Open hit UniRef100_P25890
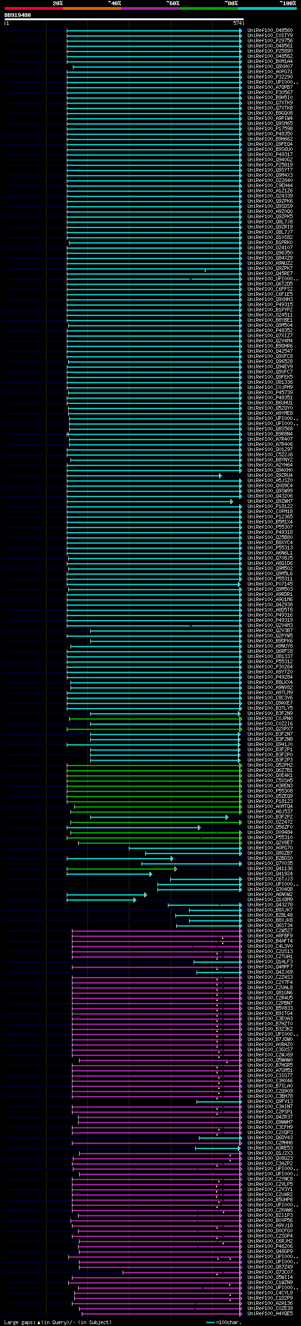The width and height of the screenshot is (301, 1326). pyautogui.click(x=269, y=51)
